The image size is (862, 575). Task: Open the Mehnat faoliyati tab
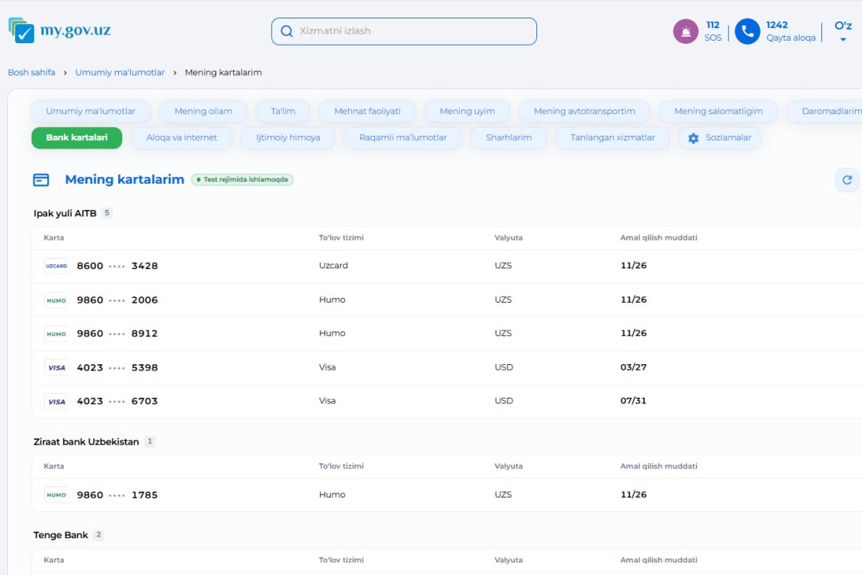coord(367,111)
